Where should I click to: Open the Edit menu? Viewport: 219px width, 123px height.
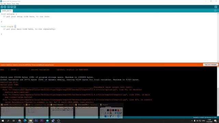click(x=4, y=4)
